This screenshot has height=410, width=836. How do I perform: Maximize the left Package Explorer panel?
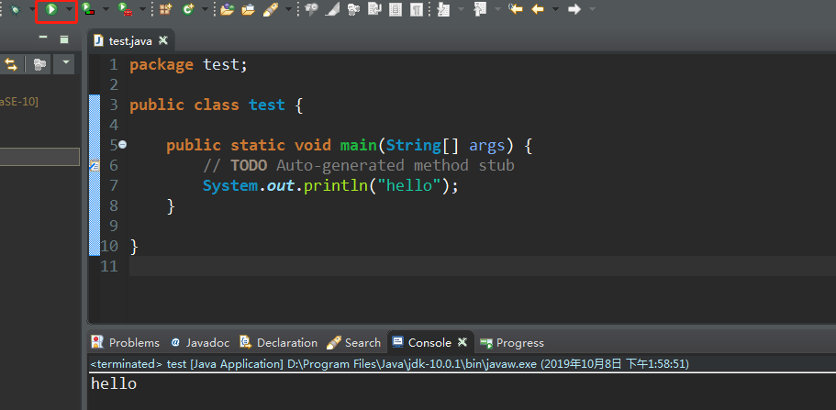[x=64, y=39]
